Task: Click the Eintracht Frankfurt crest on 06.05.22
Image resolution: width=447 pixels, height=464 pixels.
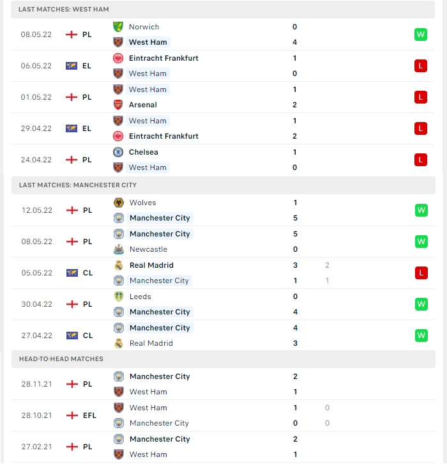Action: tap(118, 58)
